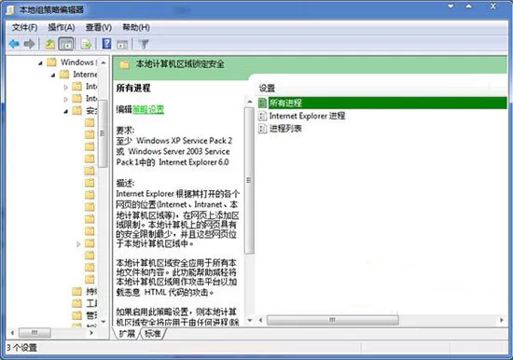Click the 进程列表 setting icon
The height and width of the screenshot is (360, 513).
point(262,129)
